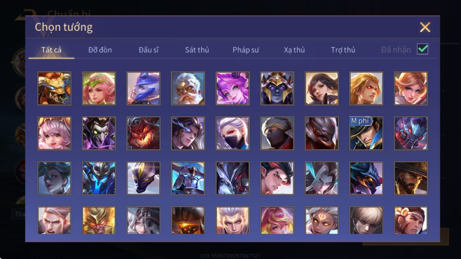Choose the white-bearded old man hero
This screenshot has width=461, height=259.
188,88
